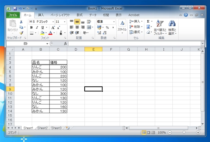Image resolution: width=210 pixels, height=142 pixels.
Task: Switch to the ページ レイアウト tab
Action: click(60, 15)
